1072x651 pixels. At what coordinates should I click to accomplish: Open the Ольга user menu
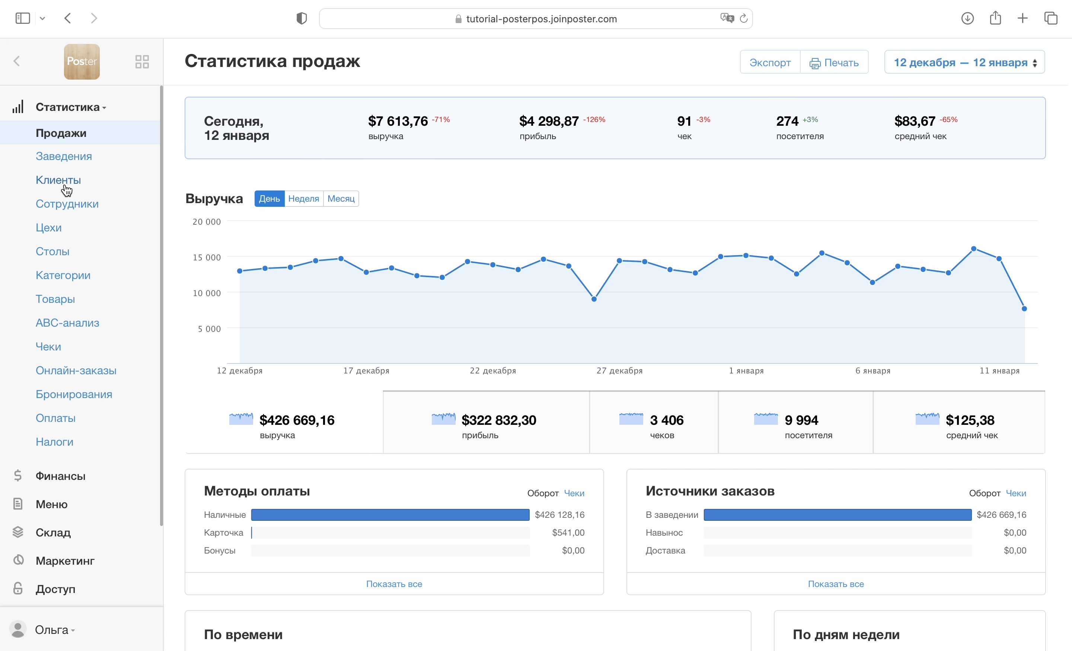[51, 630]
